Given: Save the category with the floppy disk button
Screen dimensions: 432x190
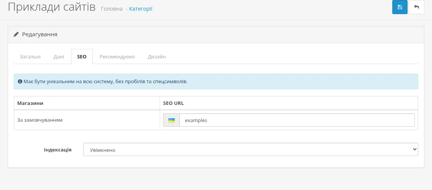Looking at the screenshot, I should pyautogui.click(x=400, y=7).
